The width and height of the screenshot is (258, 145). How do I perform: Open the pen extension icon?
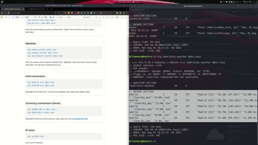pyautogui.click(x=65, y=13)
